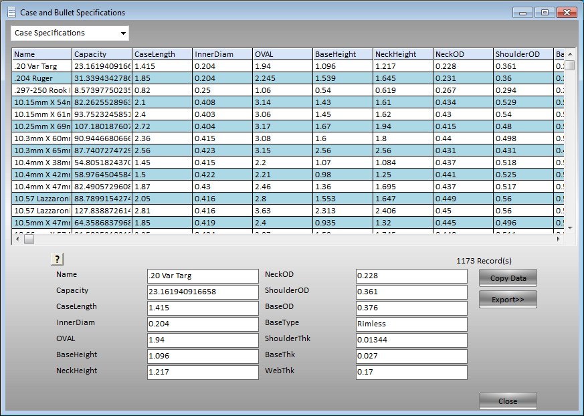584x416 pixels.
Task: Click the help question mark icon
Action: point(57,259)
